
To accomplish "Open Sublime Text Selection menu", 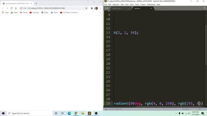I will pyautogui.click(x=116, y=5).
